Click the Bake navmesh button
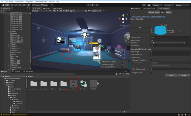This screenshot has width=191, height=116. click(x=184, y=76)
